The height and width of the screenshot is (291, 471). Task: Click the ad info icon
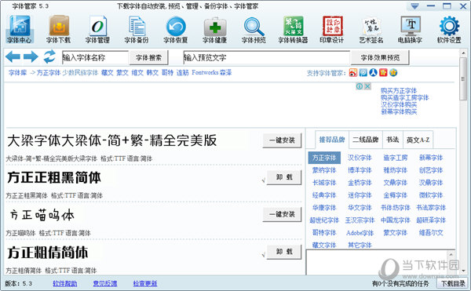(x=360, y=86)
